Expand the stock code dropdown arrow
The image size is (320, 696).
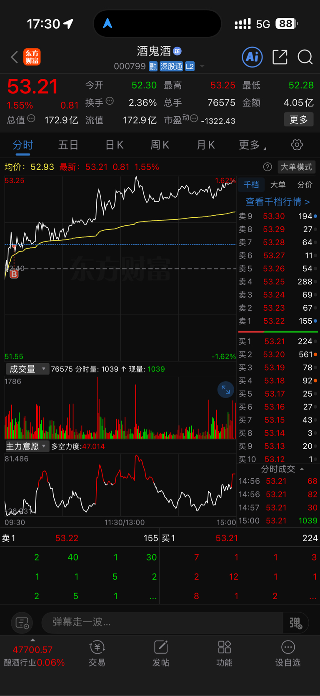pyautogui.click(x=202, y=66)
